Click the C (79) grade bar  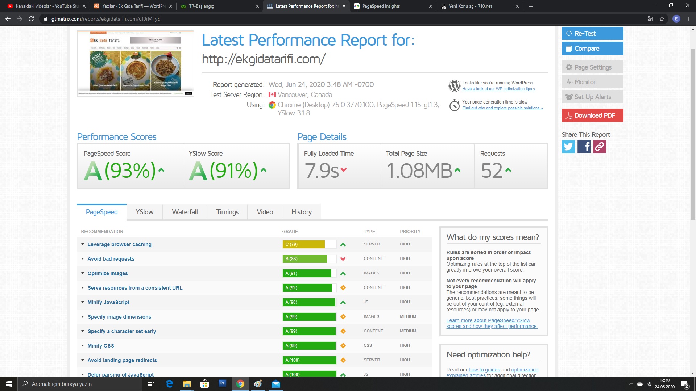[x=309, y=244]
